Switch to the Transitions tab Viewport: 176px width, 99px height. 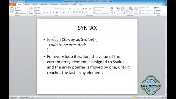pos(43,5)
